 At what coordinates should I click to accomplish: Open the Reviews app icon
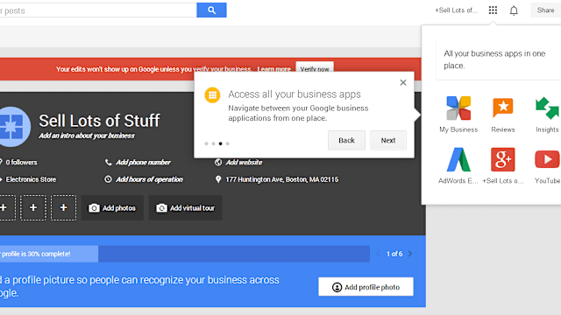pos(502,108)
